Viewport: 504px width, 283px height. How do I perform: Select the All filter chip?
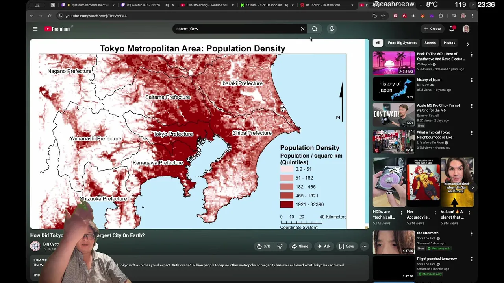(378, 43)
